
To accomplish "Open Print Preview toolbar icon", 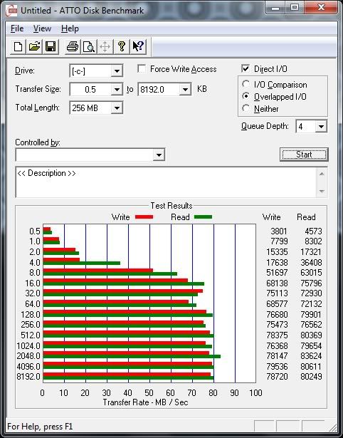I will click(x=89, y=46).
